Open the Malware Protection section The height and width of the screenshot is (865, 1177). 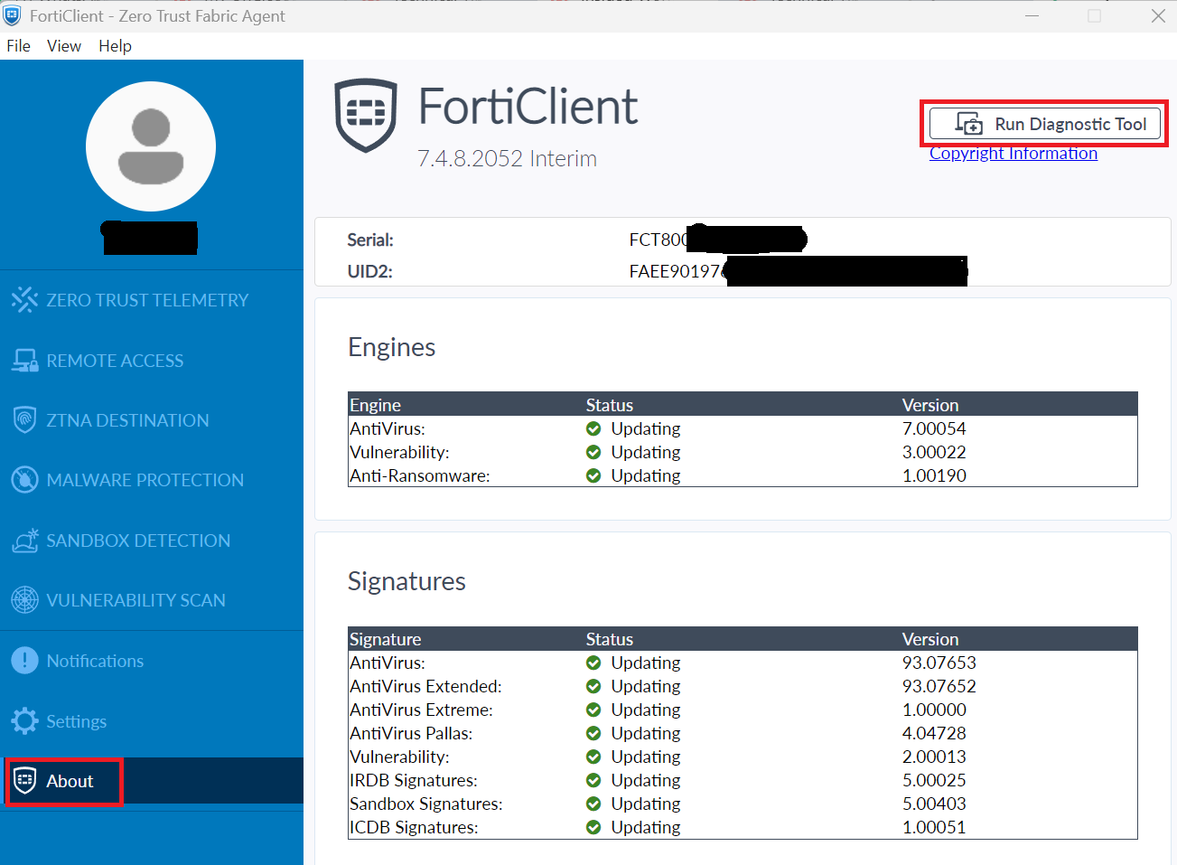pyautogui.click(x=145, y=480)
